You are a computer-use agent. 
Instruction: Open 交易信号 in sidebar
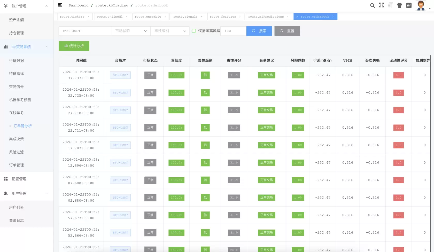coord(27,87)
